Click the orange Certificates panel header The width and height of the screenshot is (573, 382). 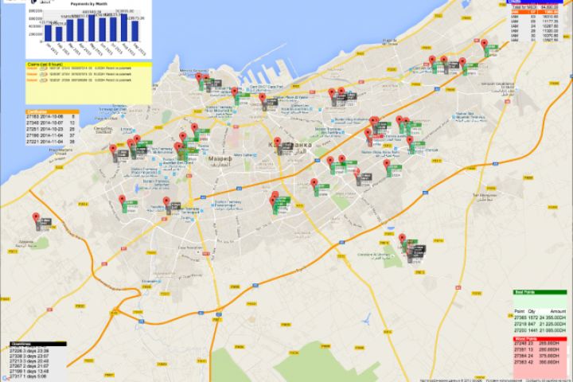click(x=53, y=111)
